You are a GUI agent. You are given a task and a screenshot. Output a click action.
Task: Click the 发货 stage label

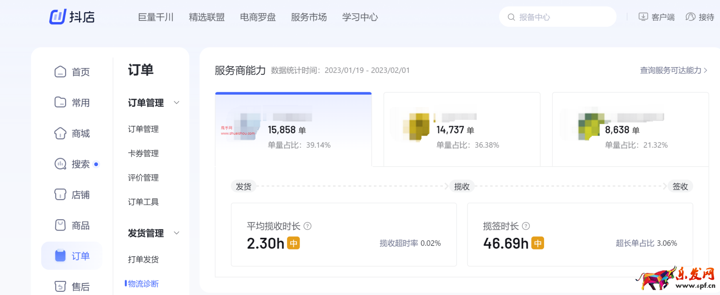point(243,186)
